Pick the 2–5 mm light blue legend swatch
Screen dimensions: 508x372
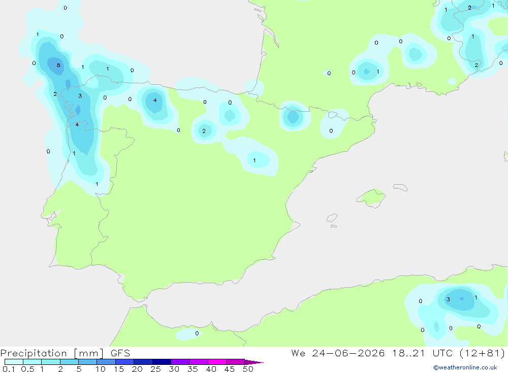click(69, 362)
